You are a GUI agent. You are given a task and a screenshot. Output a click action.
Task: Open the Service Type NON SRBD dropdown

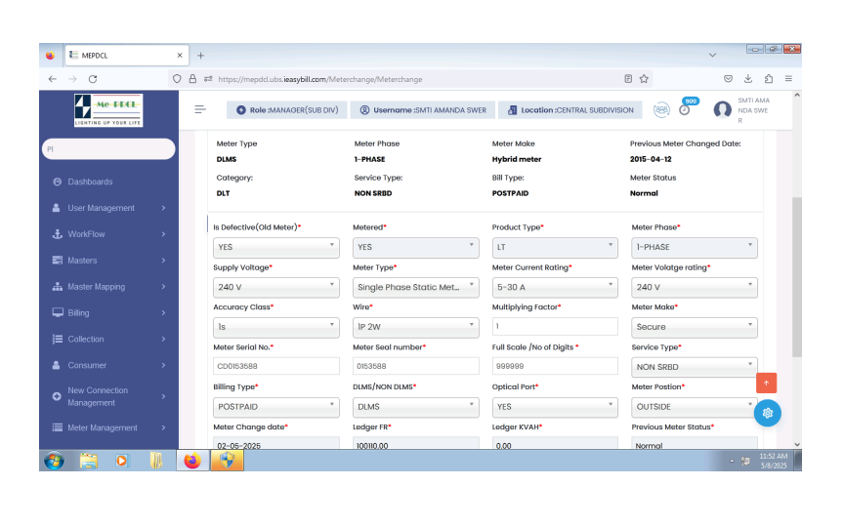[x=695, y=367]
